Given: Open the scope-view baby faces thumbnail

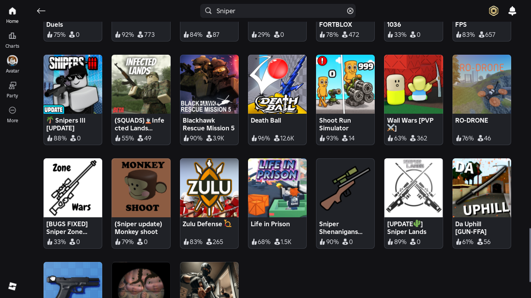Looking at the screenshot, I should click(141, 280).
